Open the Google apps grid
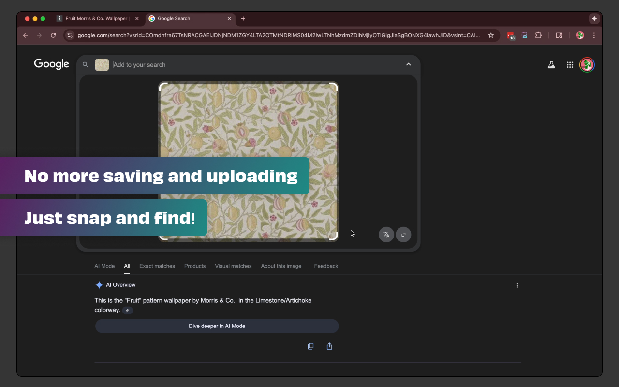619x387 pixels. coord(570,65)
